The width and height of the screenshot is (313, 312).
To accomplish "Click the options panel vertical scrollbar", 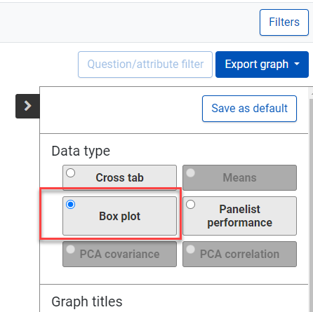I will [x=311, y=203].
